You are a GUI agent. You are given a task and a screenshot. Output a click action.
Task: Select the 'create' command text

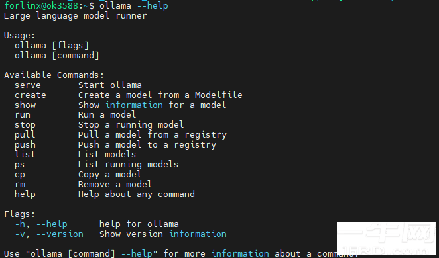tap(31, 95)
